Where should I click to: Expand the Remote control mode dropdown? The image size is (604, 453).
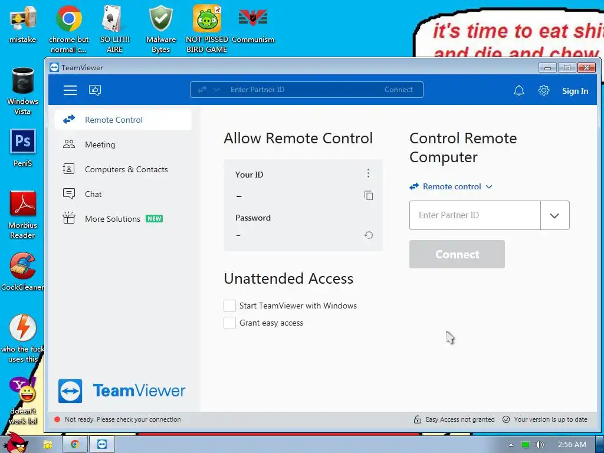[451, 186]
